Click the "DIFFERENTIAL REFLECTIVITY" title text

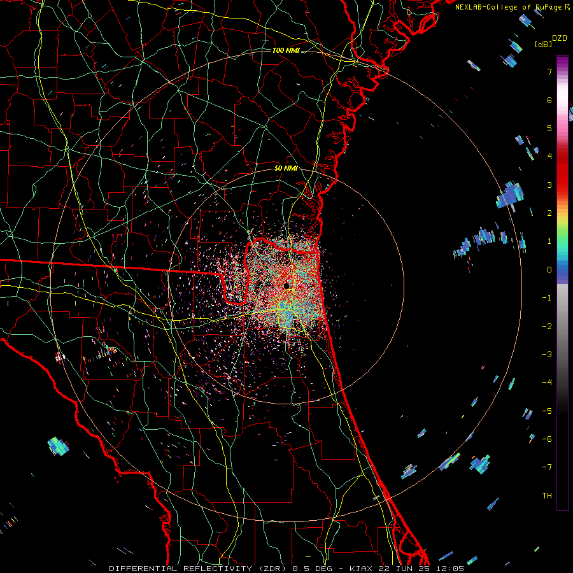181,569
